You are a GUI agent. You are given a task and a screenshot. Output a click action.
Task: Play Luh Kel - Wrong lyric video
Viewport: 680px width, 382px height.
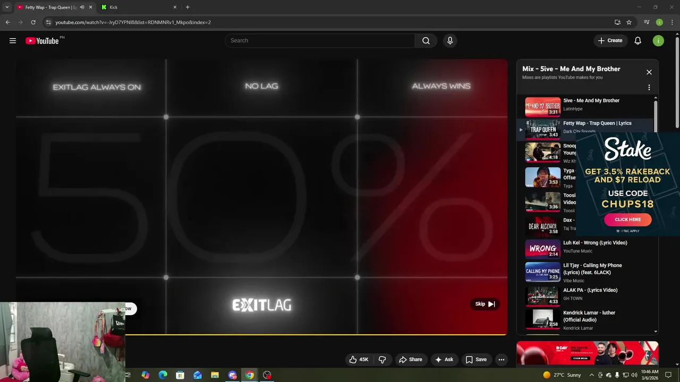coord(542,248)
